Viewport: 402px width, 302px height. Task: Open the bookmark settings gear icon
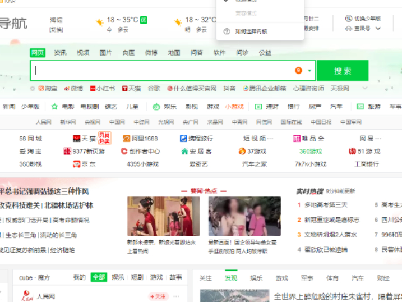(33, 89)
